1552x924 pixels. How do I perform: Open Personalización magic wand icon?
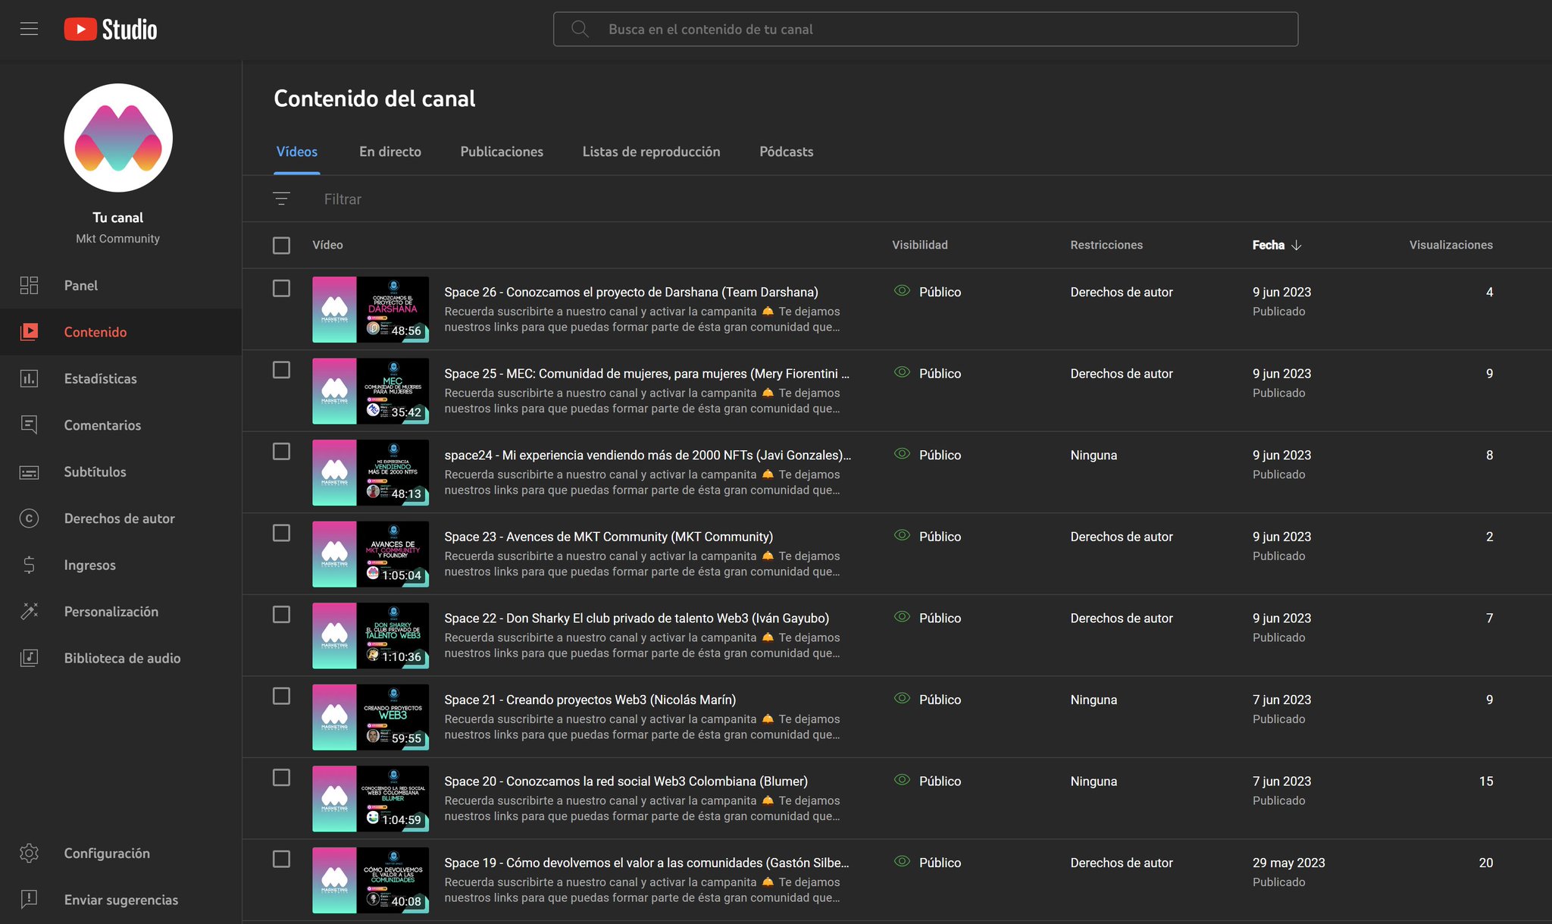click(29, 612)
